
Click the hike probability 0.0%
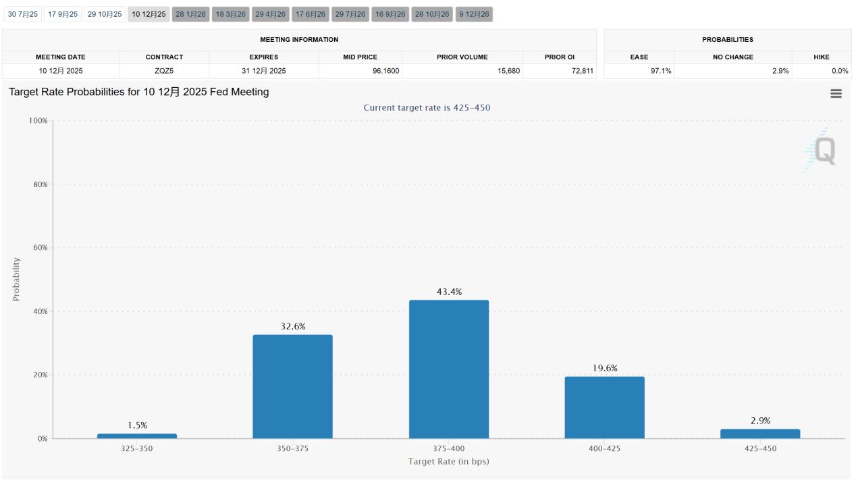click(x=822, y=71)
